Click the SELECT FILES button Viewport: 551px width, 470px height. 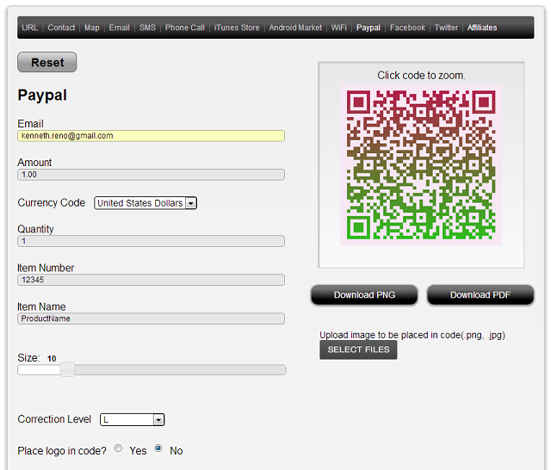pos(358,349)
